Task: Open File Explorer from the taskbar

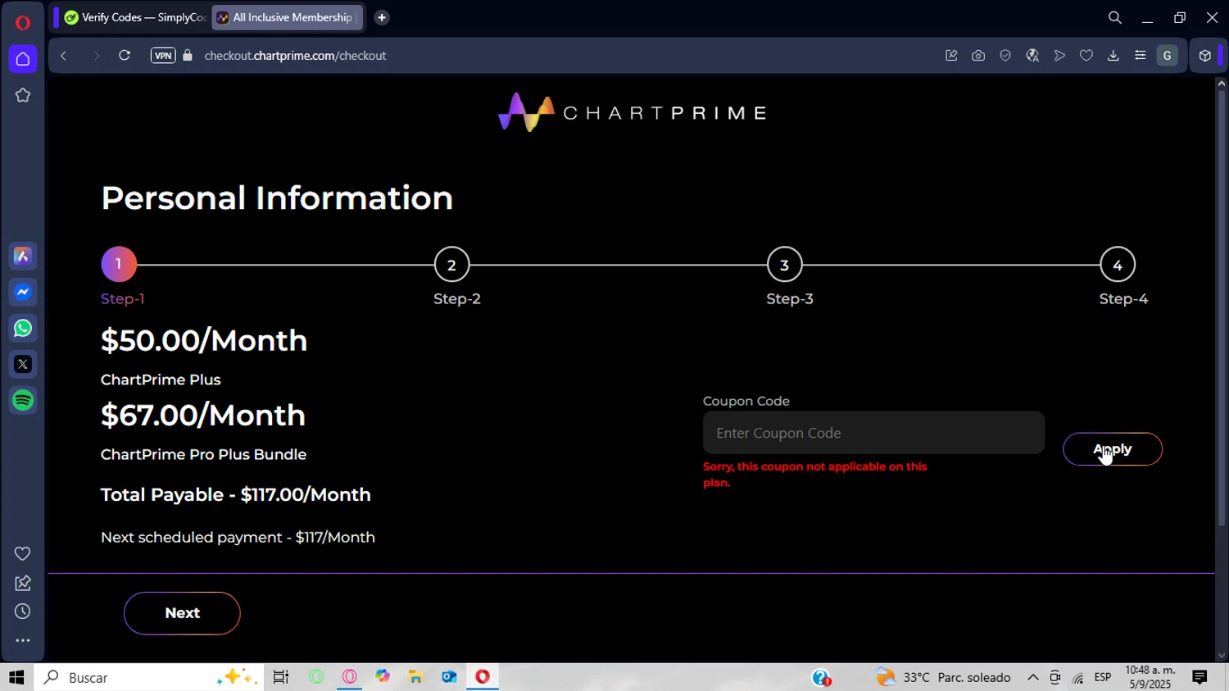Action: [415, 677]
